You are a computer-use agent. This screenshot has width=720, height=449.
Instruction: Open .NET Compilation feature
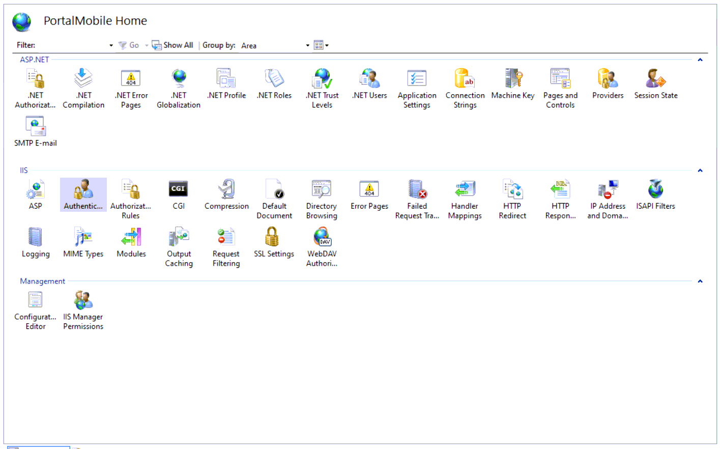point(83,89)
